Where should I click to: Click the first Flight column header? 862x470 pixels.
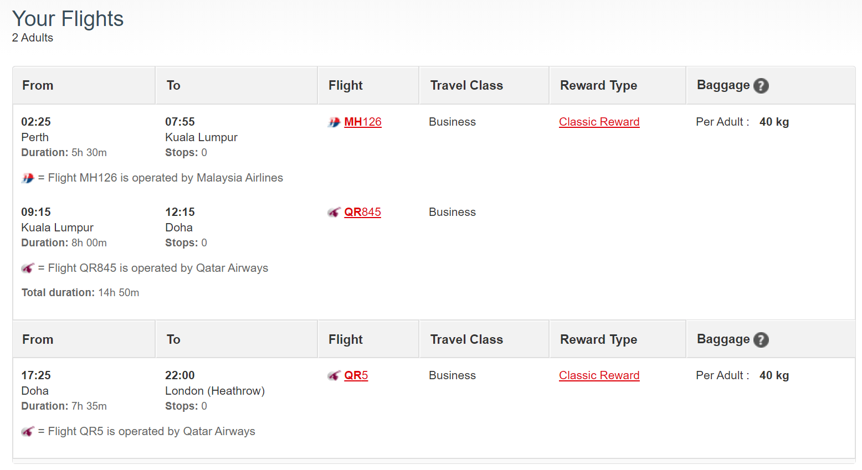pos(346,85)
